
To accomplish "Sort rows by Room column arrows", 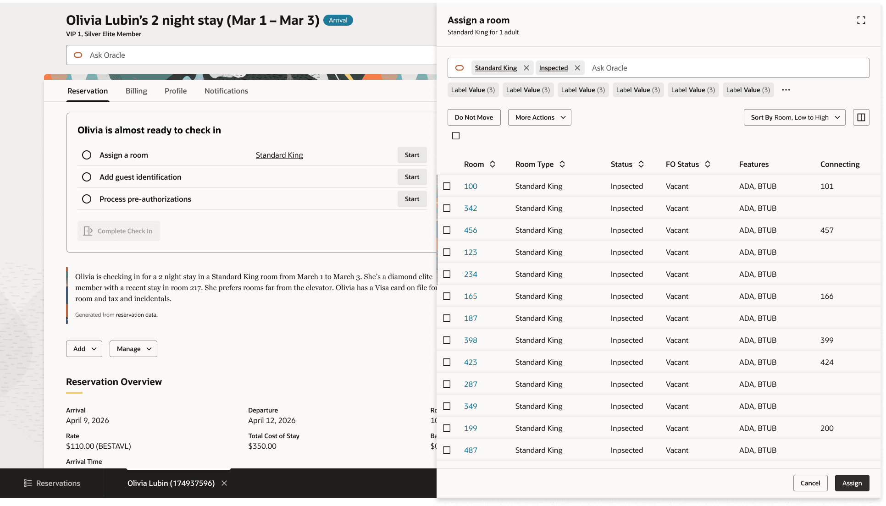I will [493, 164].
